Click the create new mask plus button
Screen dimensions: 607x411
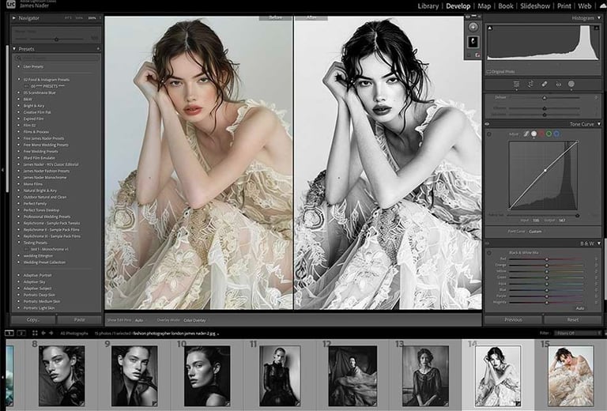point(473,27)
